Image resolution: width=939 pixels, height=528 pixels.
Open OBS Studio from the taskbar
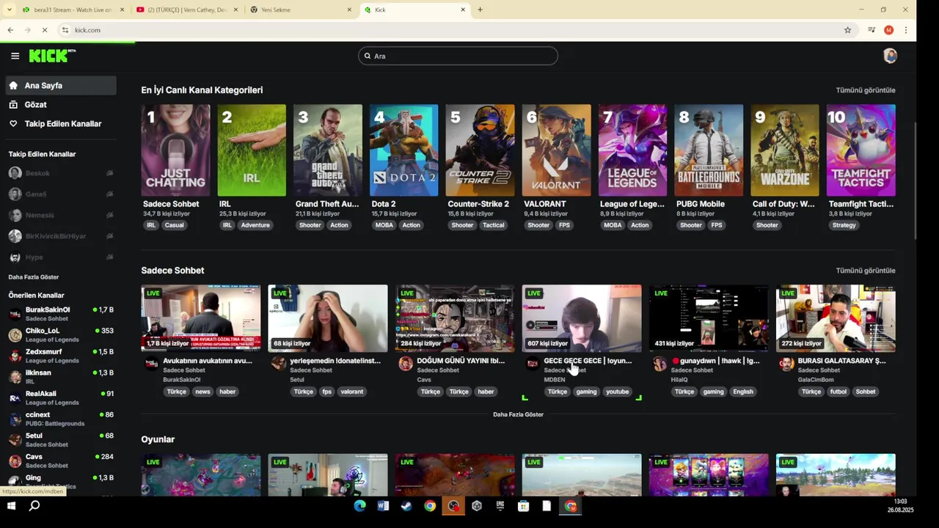pyautogui.click(x=453, y=506)
